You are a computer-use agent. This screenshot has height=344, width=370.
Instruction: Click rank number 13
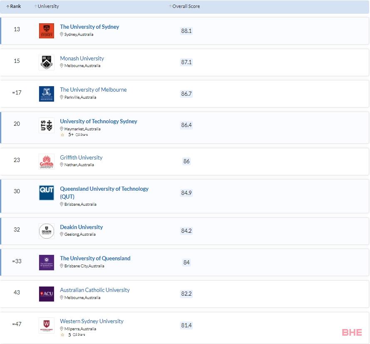pyautogui.click(x=17, y=29)
